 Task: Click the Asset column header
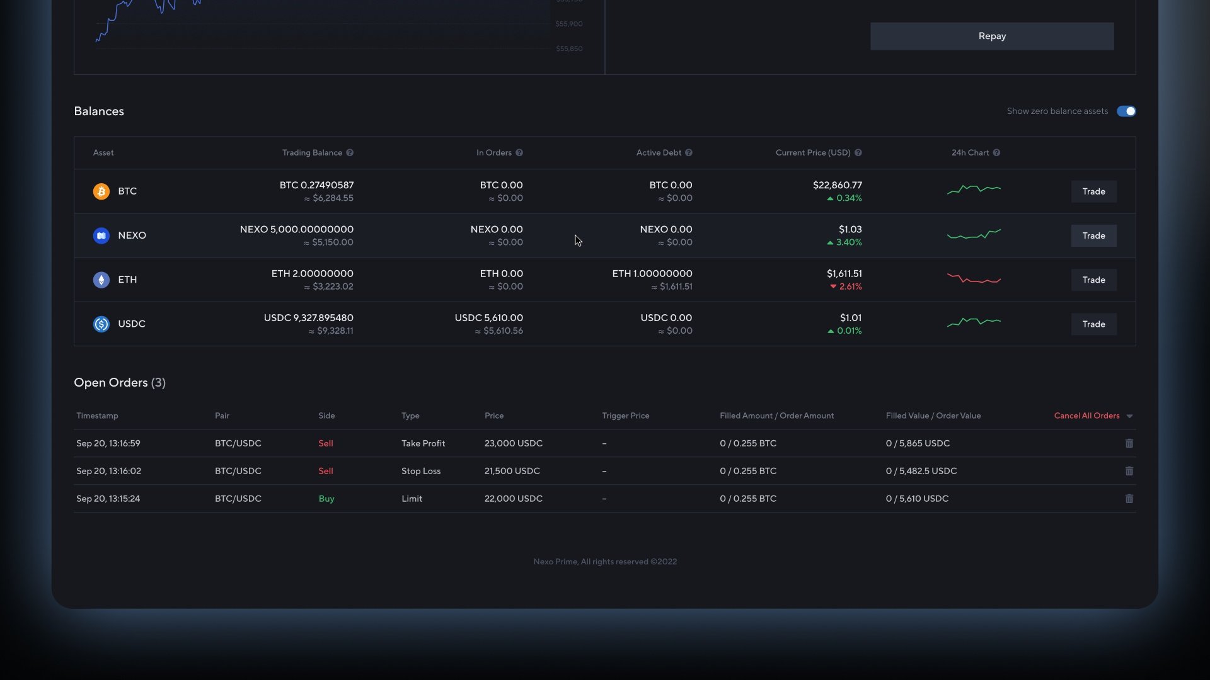pyautogui.click(x=103, y=153)
